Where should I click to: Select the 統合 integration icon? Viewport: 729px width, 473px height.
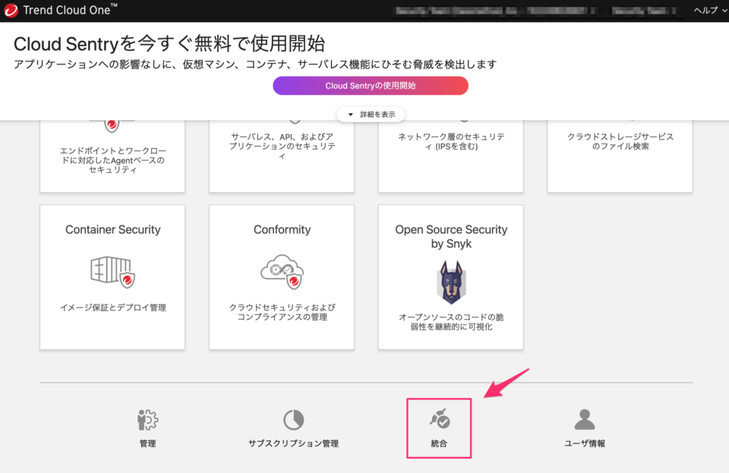pyautogui.click(x=439, y=416)
